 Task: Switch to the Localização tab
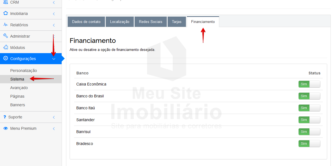tap(120, 22)
